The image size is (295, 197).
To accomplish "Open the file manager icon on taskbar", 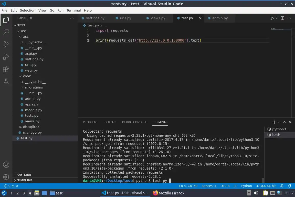I will pyautogui.click(x=37, y=193).
